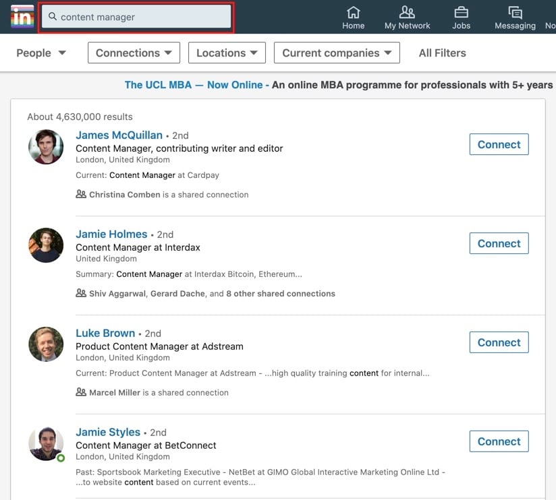The width and height of the screenshot is (556, 500).
Task: Click the search magnifier icon
Action: pos(53,17)
